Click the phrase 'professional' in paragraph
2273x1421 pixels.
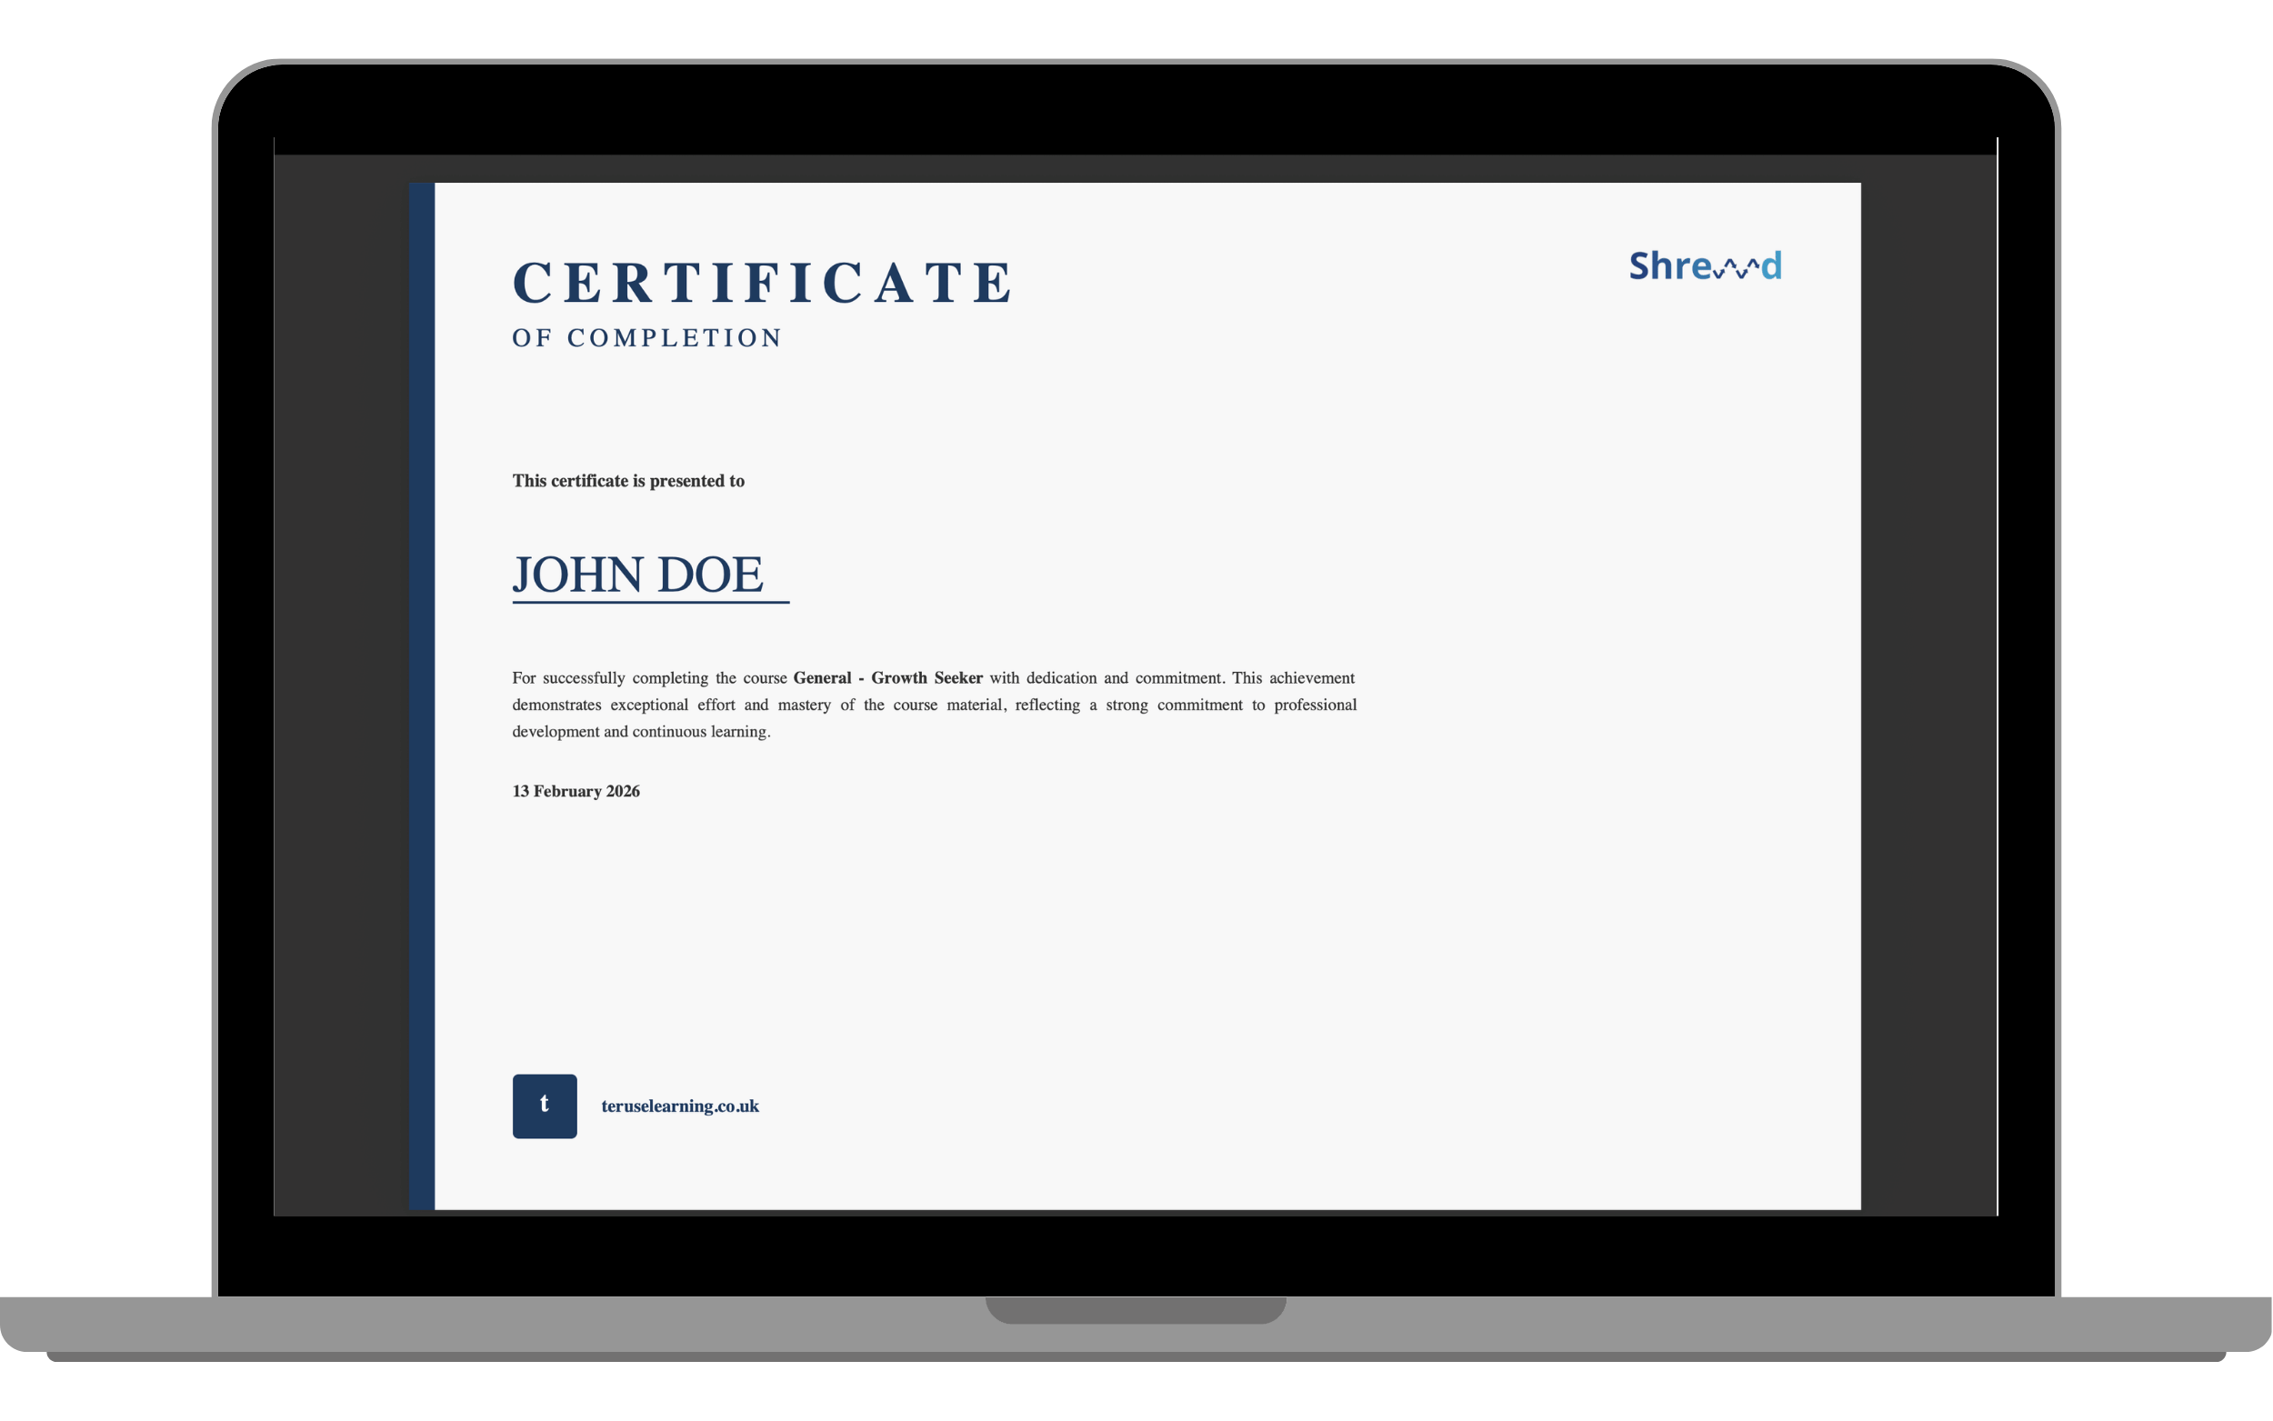pos(1315,705)
